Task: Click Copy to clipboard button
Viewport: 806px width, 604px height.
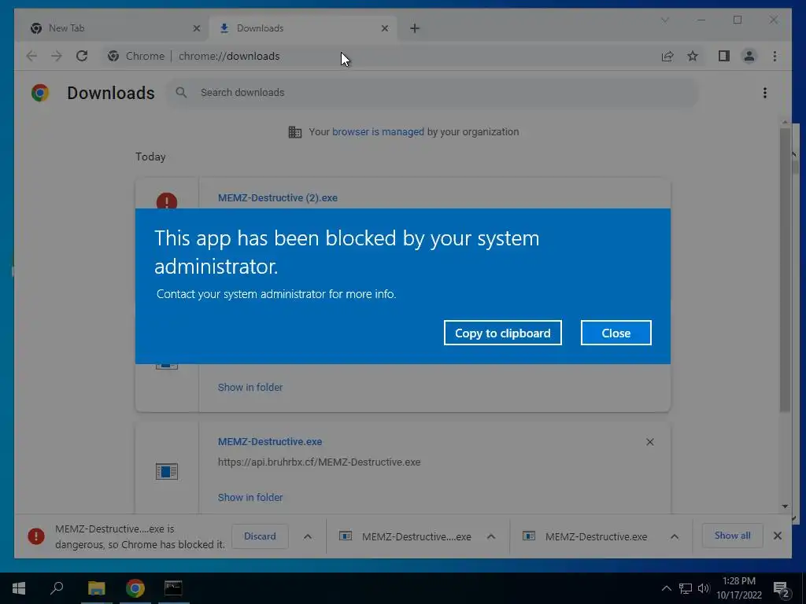Action: (x=502, y=333)
